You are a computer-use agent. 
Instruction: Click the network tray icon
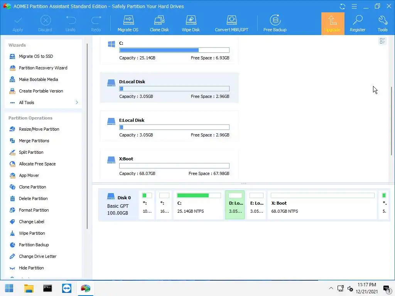tap(341, 288)
